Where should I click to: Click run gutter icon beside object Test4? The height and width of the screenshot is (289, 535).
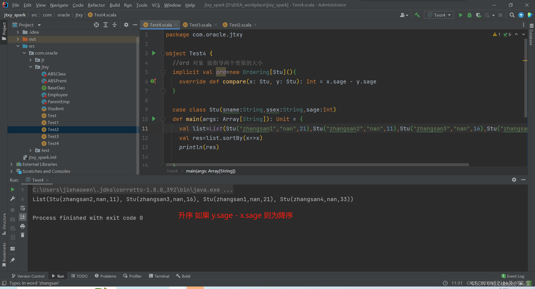point(154,53)
